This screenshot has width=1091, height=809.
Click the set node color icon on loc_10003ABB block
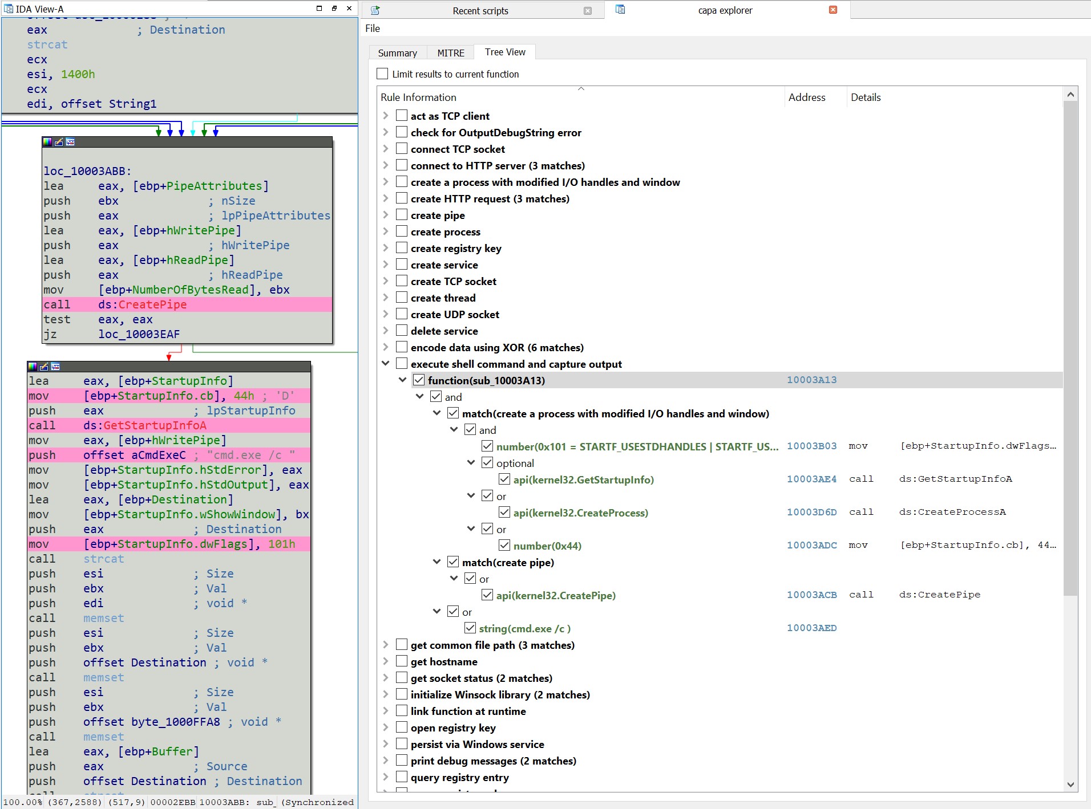click(x=47, y=142)
